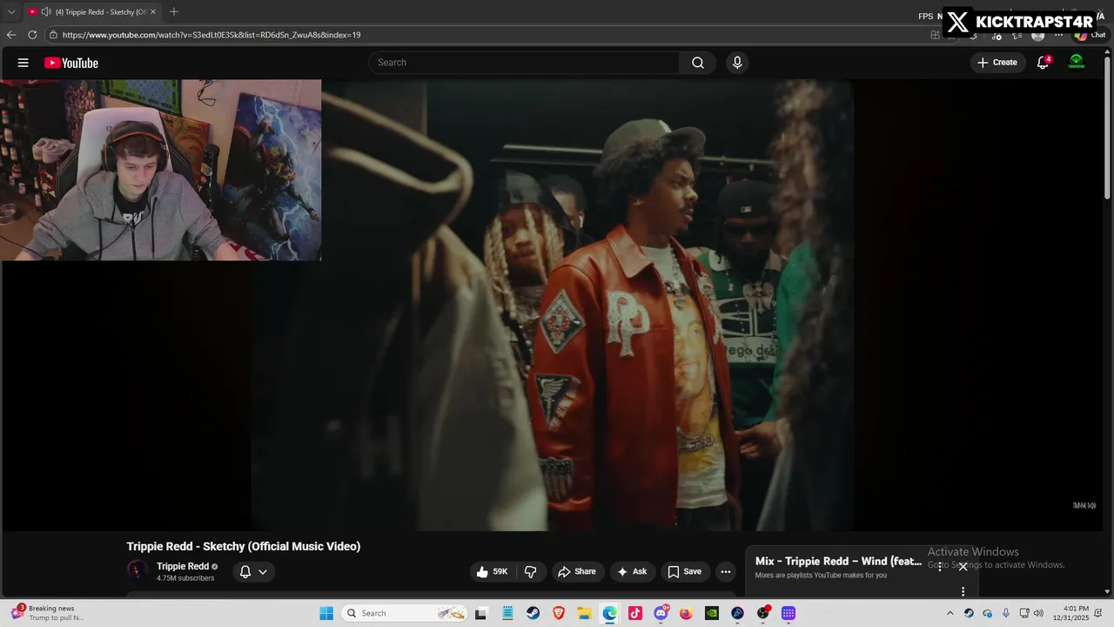
Task: Open the Windows Start menu
Action: coord(326,613)
